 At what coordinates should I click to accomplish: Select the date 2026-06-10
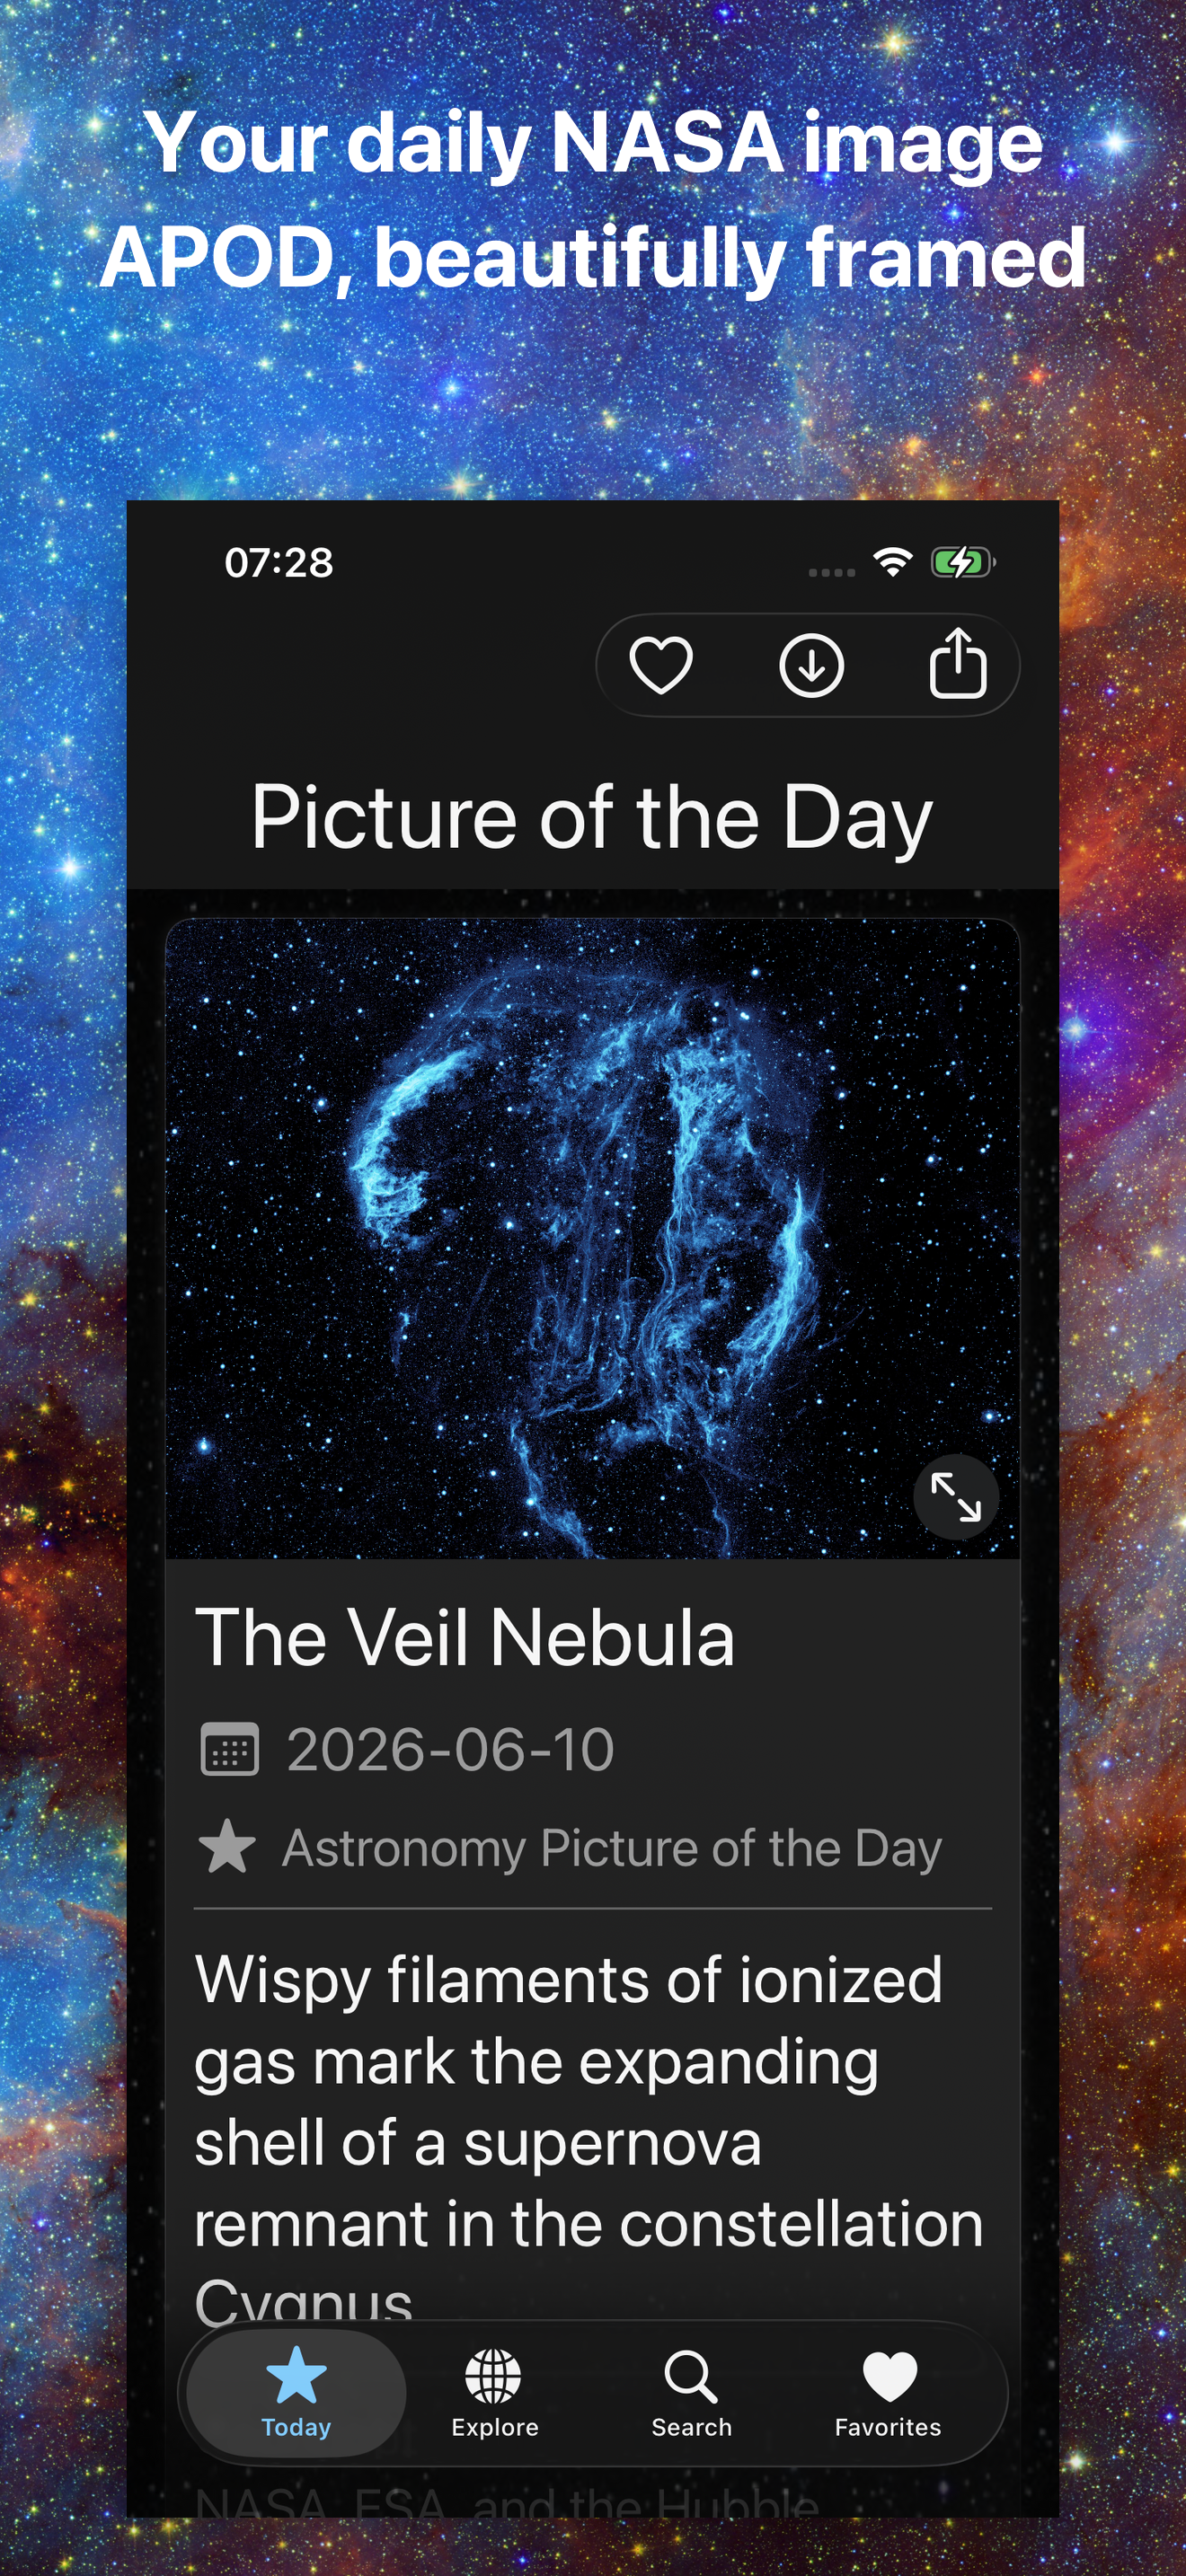(450, 1749)
